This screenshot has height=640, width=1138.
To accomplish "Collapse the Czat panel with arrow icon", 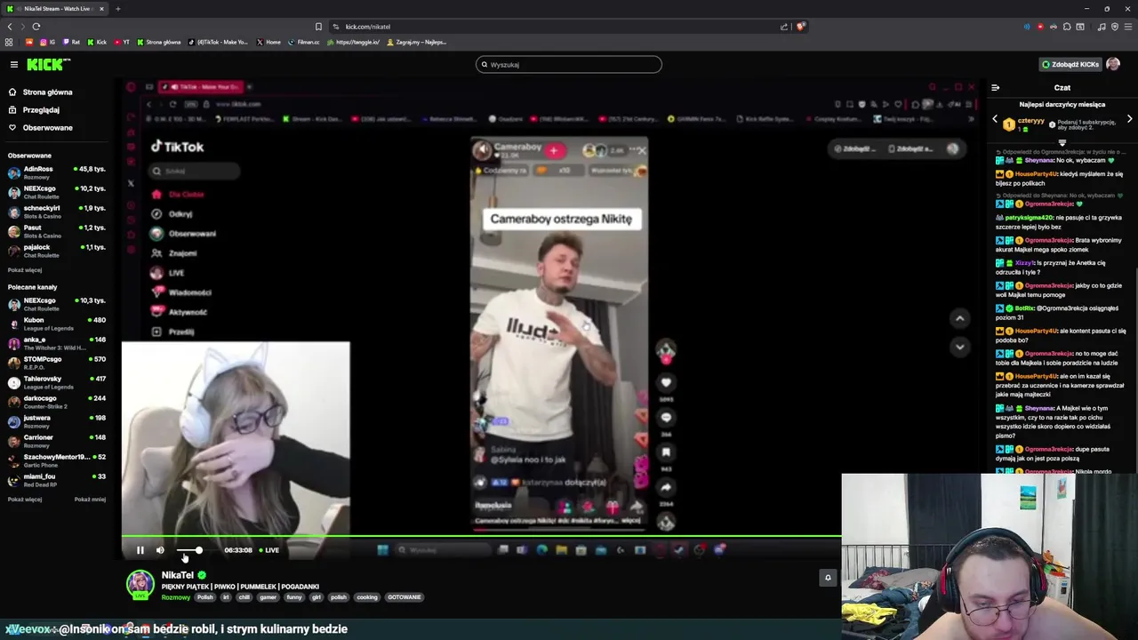I will coord(995,87).
